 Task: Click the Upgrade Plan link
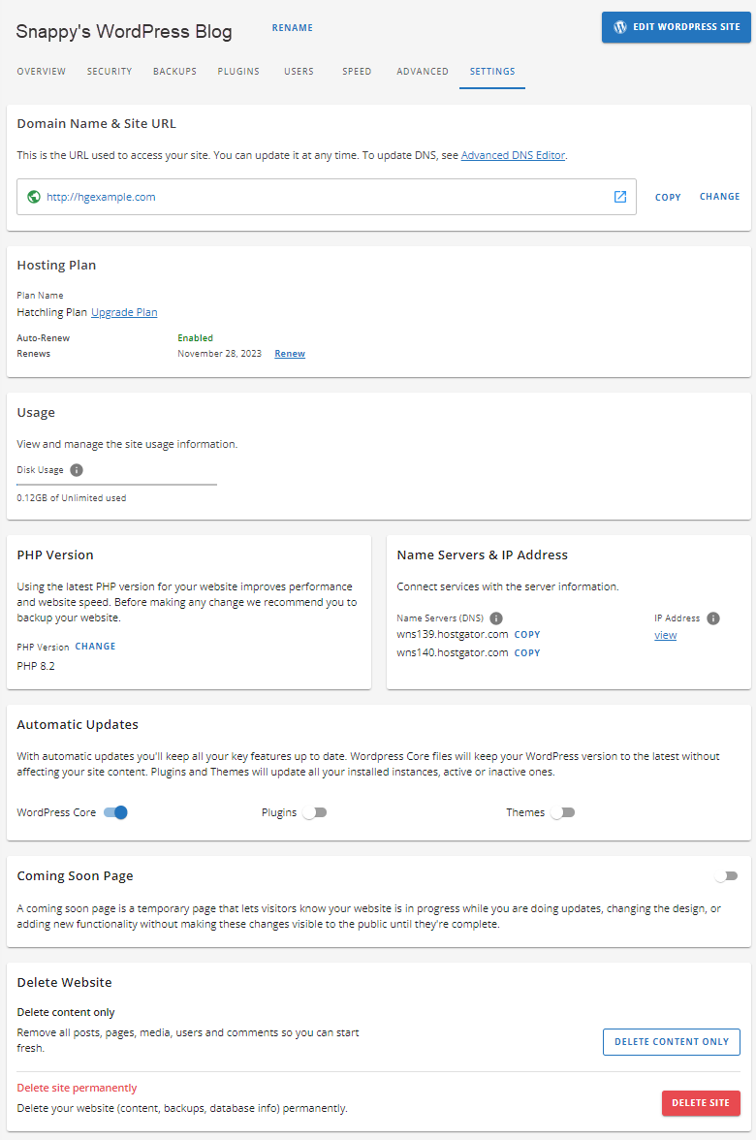click(x=123, y=311)
